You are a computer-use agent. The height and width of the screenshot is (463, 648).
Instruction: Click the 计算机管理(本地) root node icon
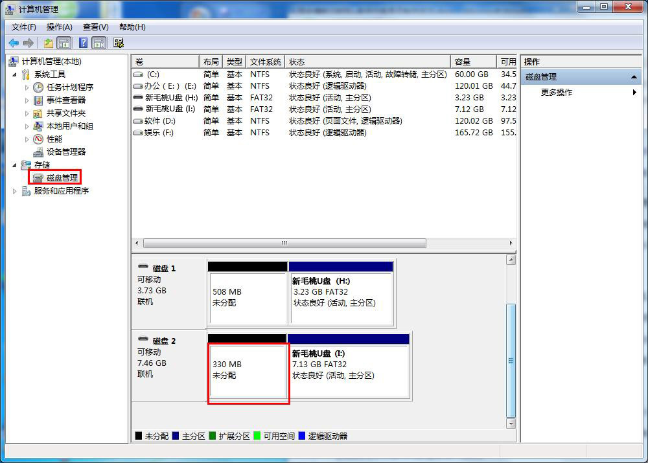(x=14, y=62)
